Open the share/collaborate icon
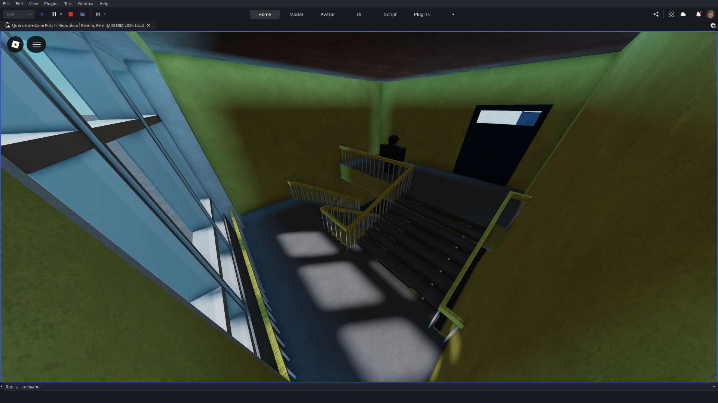 [x=656, y=14]
